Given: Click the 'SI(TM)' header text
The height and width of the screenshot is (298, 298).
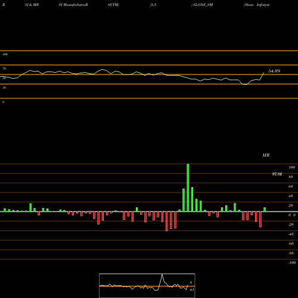Looking at the screenshot, I should point(113,5).
